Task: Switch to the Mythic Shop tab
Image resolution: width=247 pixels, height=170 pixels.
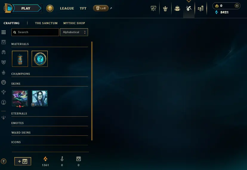Action: pos(74,23)
